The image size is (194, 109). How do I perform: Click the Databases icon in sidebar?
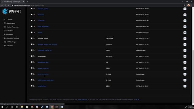click(x=5, y=34)
